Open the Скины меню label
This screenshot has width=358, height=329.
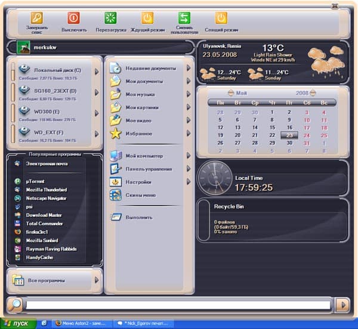click(x=141, y=195)
